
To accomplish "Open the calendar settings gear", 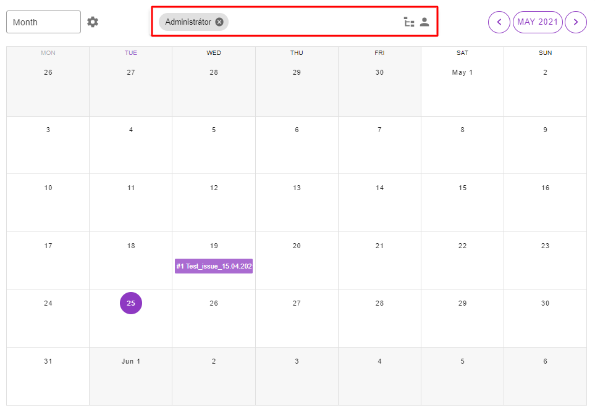I will coord(93,22).
